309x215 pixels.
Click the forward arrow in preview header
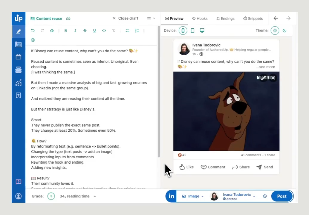[288, 18]
